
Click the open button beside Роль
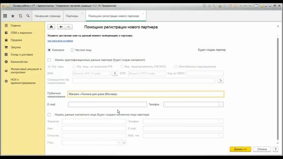(x=124, y=143)
